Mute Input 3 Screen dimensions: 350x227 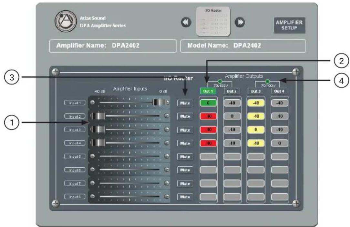185,130
